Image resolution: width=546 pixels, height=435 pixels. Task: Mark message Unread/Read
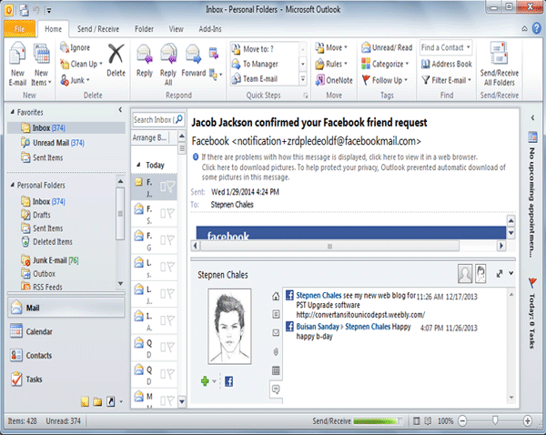click(x=387, y=47)
